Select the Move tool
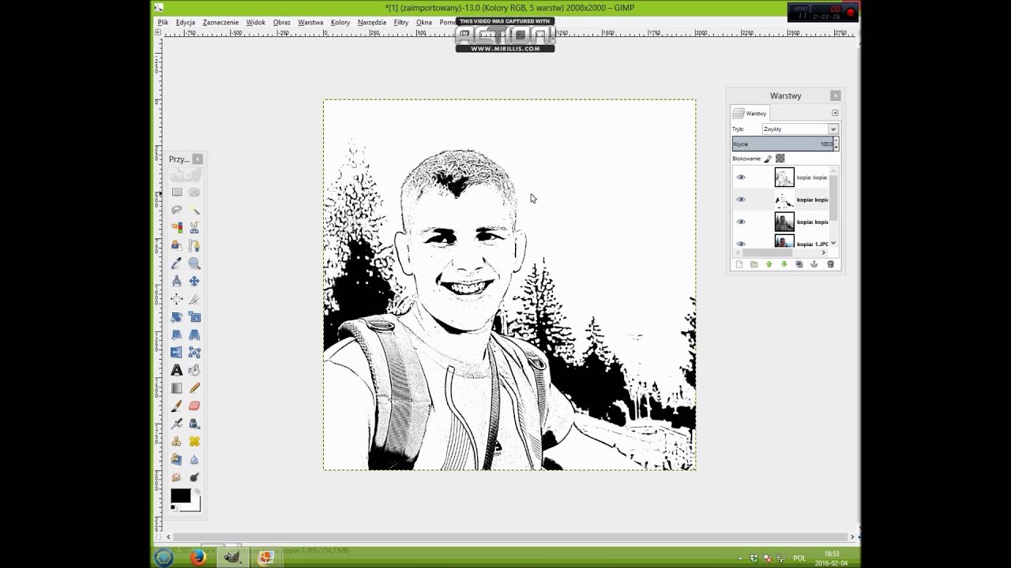1011x568 pixels. (x=194, y=281)
